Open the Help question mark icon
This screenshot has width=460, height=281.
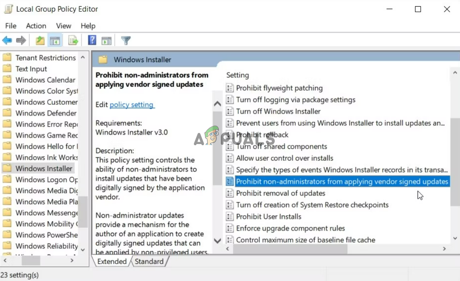(92, 40)
